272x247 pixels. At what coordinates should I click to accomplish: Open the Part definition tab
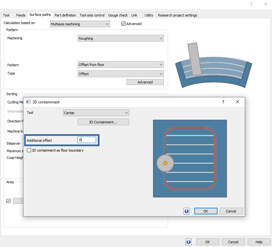pyautogui.click(x=65, y=15)
